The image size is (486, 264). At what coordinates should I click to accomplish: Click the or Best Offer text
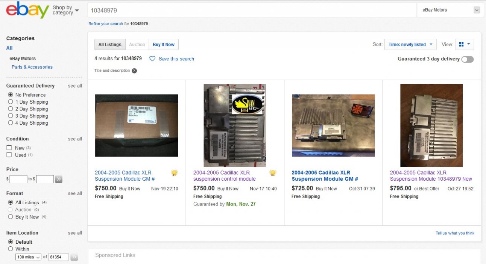[427, 189]
